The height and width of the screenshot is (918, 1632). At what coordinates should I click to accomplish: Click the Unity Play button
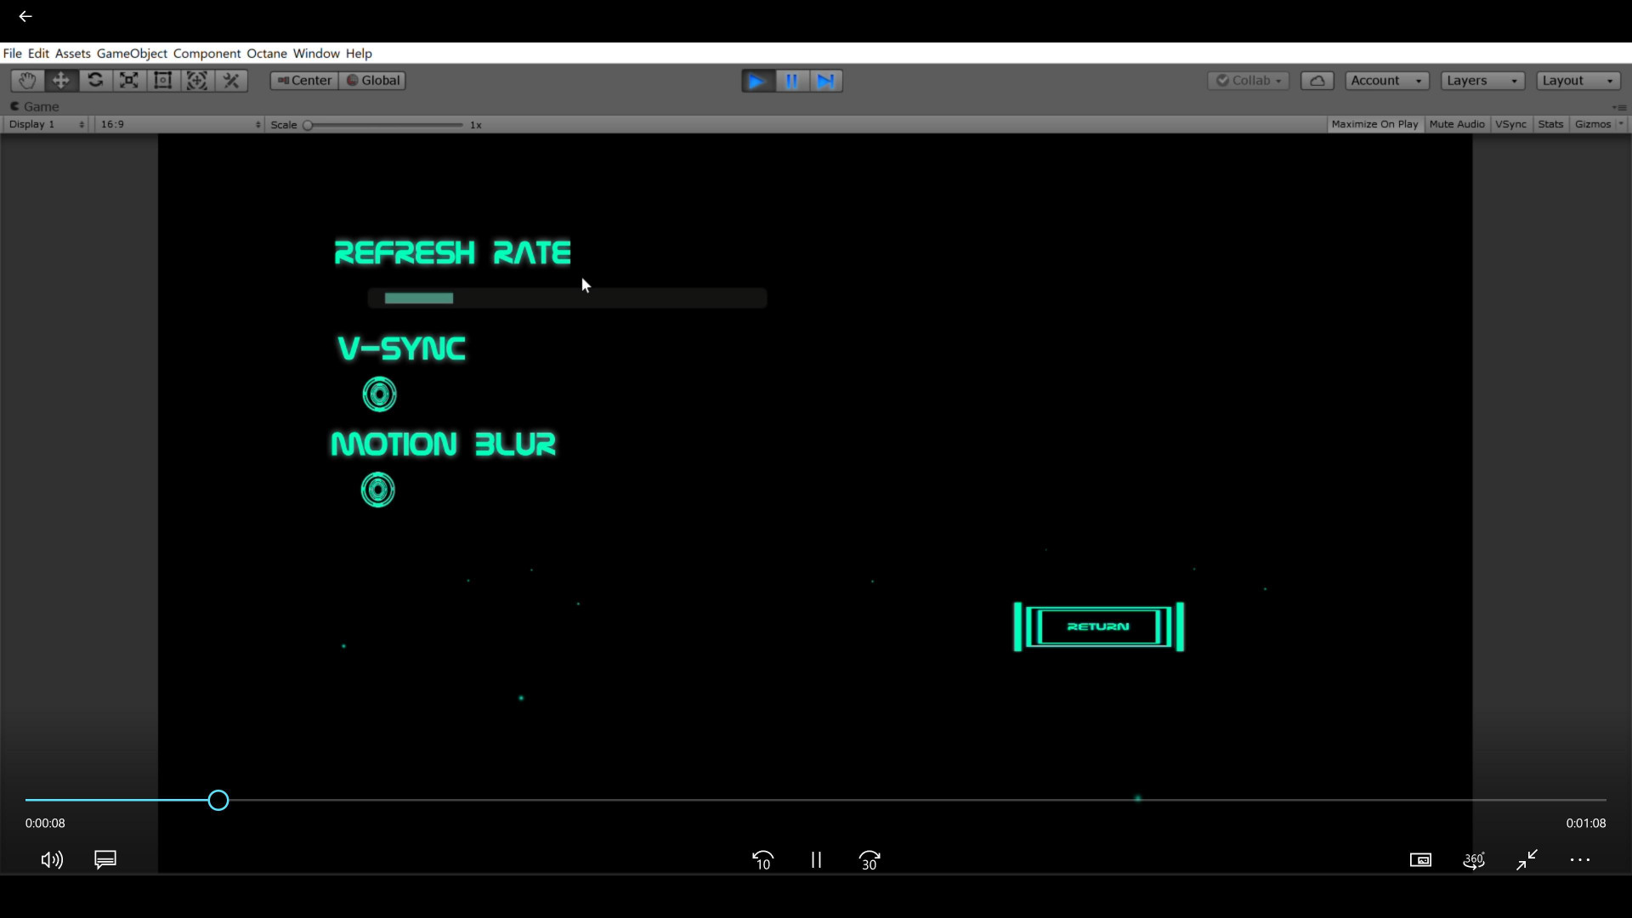pos(757,81)
